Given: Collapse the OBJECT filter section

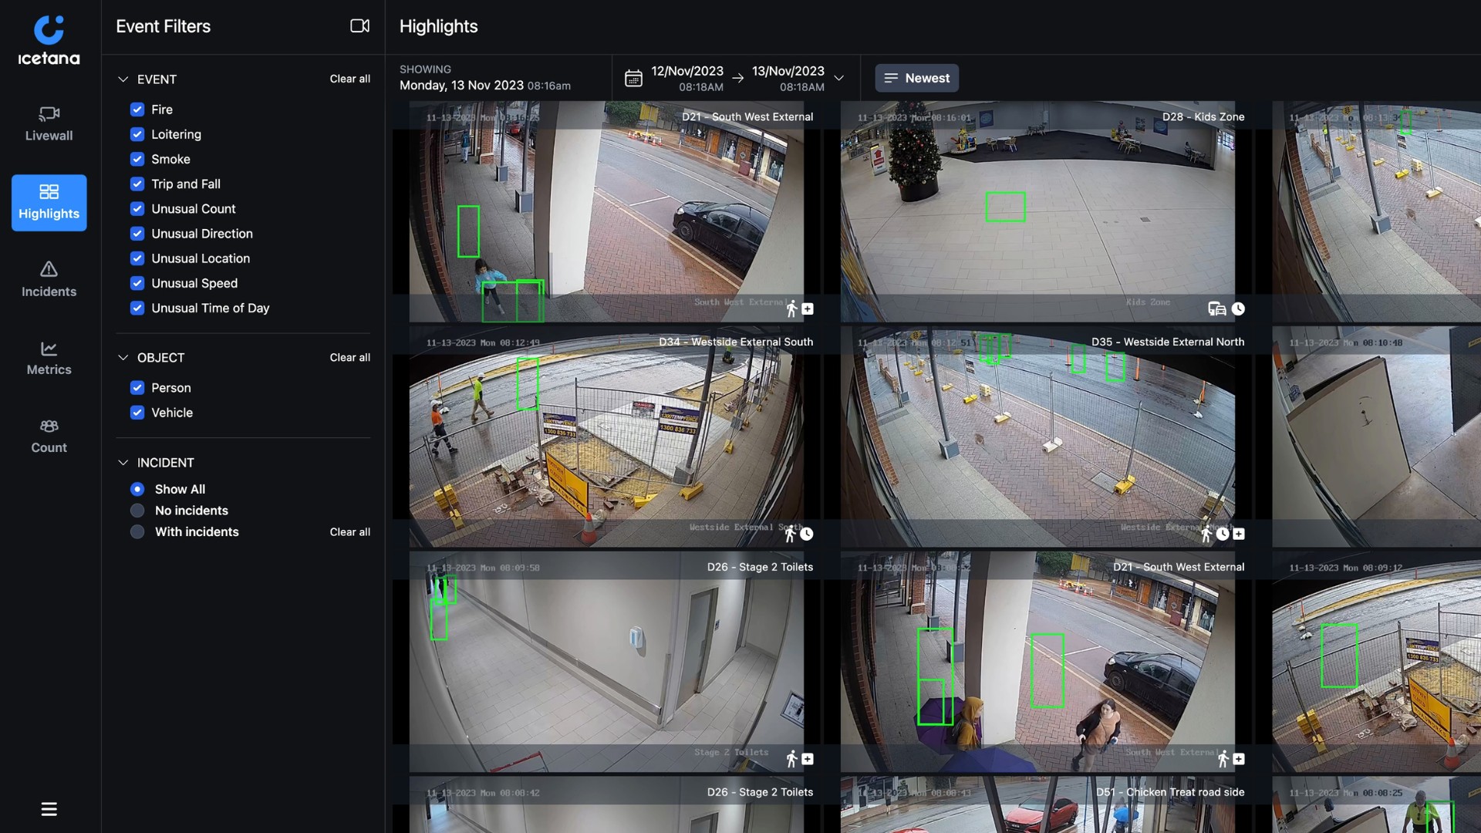Looking at the screenshot, I should 123,357.
